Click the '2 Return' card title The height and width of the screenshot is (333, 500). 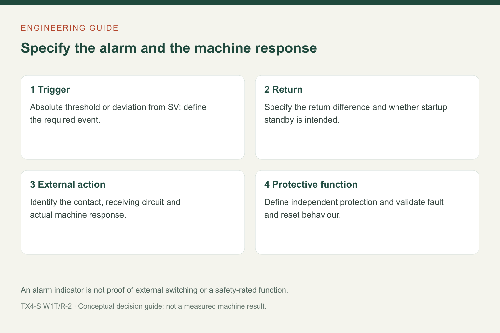coord(283,89)
